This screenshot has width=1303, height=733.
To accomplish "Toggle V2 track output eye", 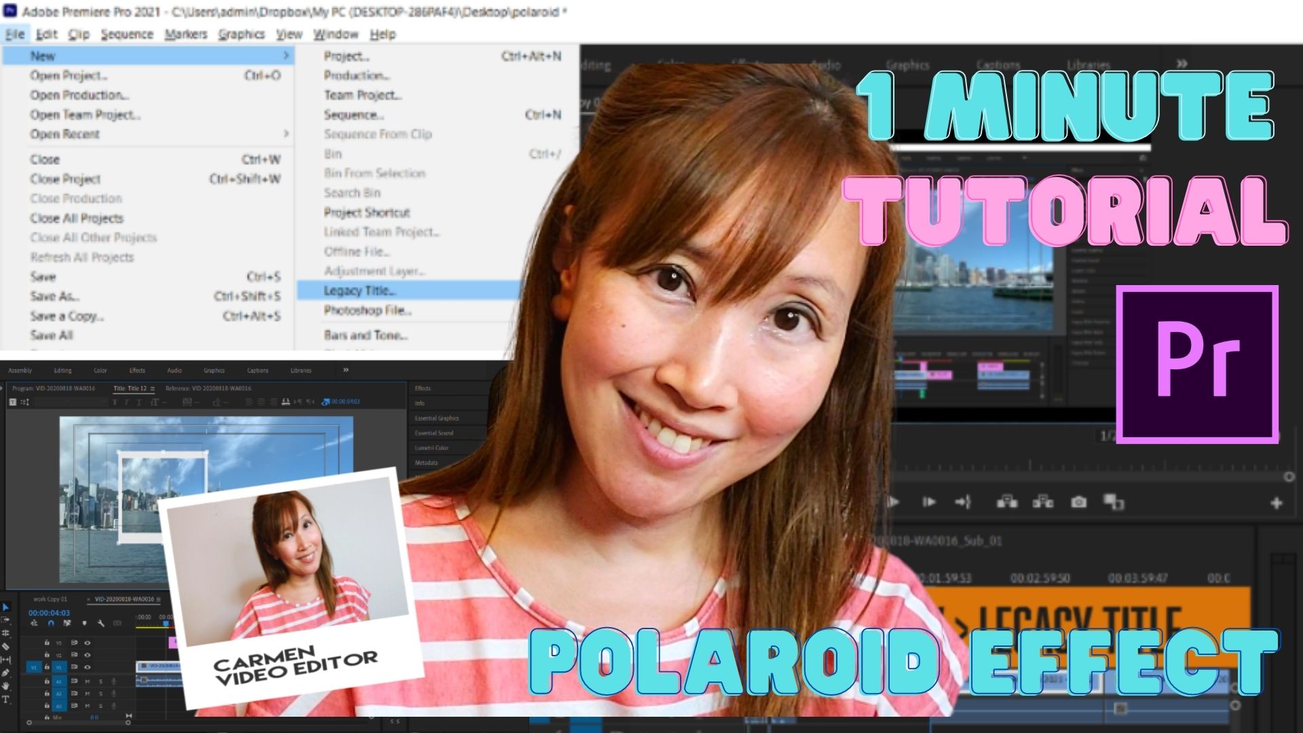I will pyautogui.click(x=87, y=655).
